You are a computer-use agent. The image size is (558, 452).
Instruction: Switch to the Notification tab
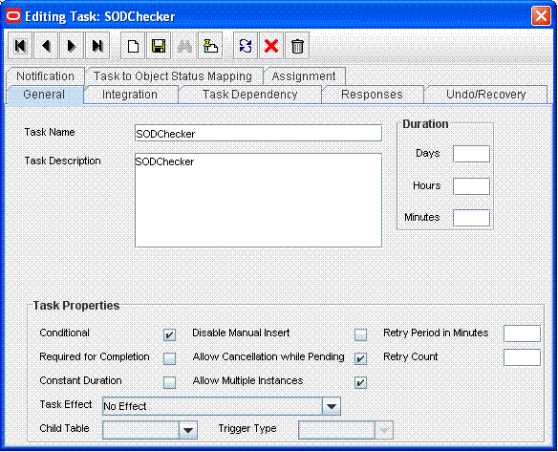click(45, 75)
